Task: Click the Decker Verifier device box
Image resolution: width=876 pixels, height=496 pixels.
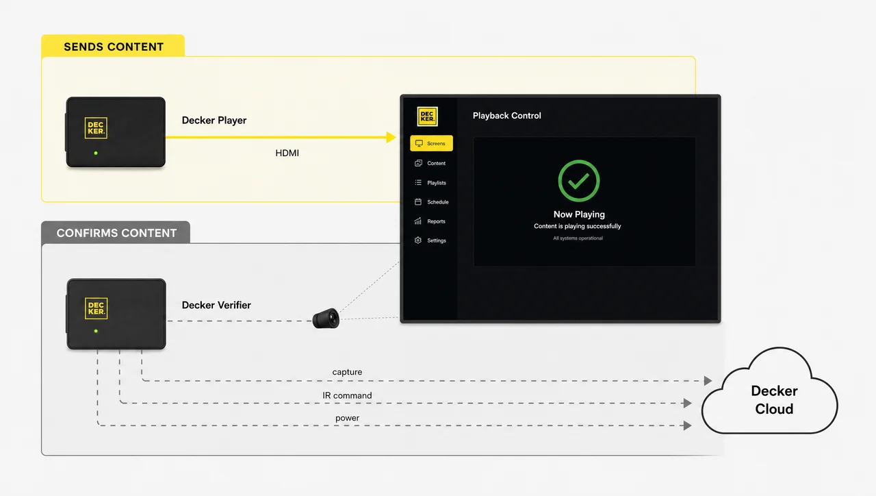Action: tap(116, 314)
